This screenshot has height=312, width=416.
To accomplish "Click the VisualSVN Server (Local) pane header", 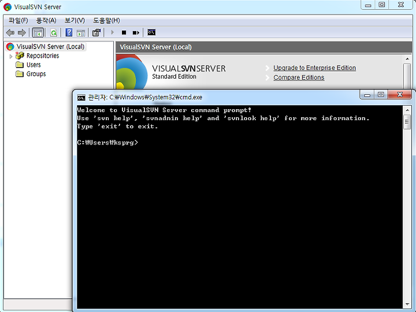I will 263,47.
